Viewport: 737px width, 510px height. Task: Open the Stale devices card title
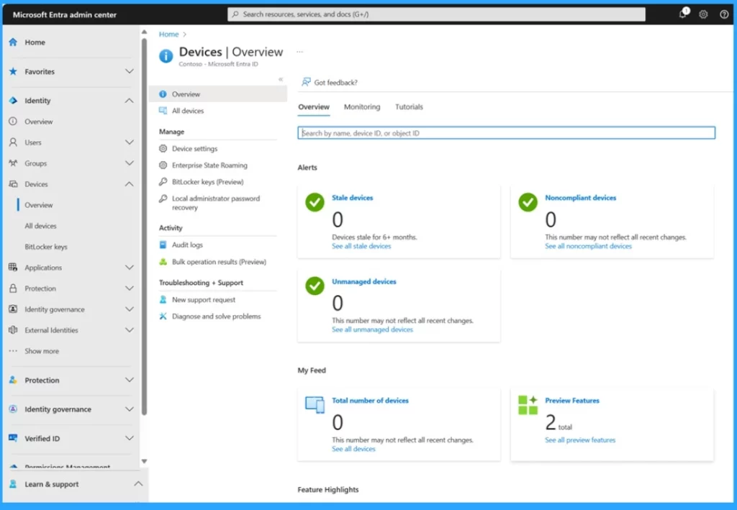[x=352, y=198]
